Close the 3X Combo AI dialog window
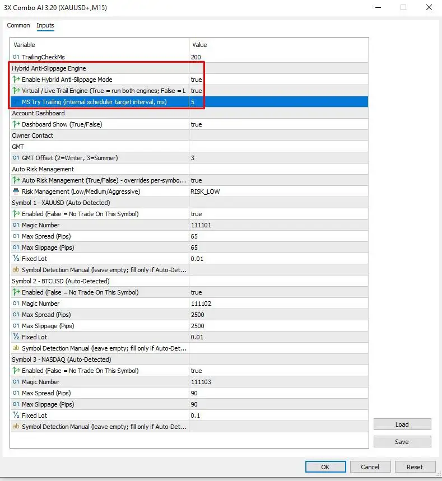442x481 pixels. pos(429,7)
